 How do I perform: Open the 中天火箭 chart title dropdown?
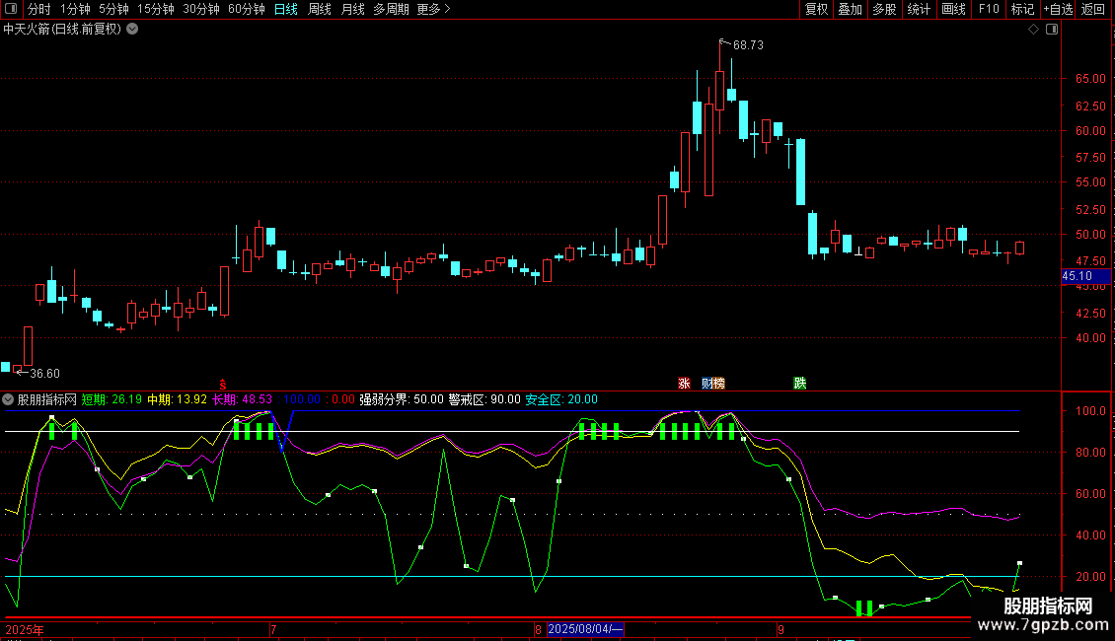pyautogui.click(x=132, y=30)
